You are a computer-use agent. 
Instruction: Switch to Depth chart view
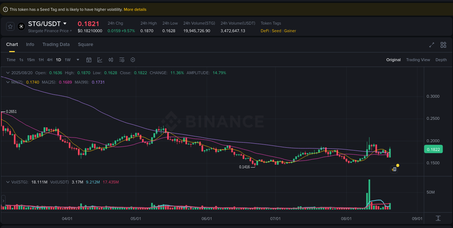pos(441,60)
